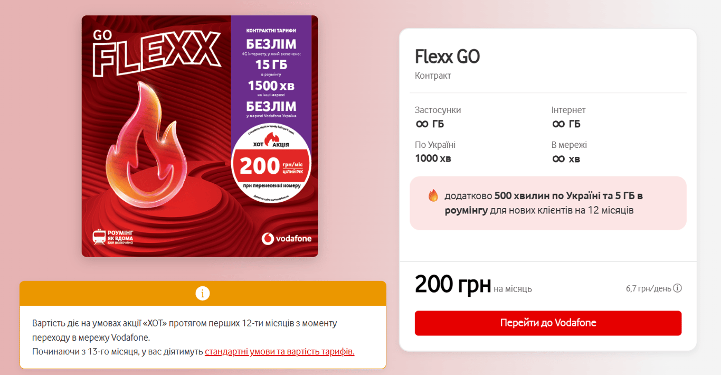Click info icon beside 6,7 грн/день
The image size is (721, 375).
coord(678,288)
